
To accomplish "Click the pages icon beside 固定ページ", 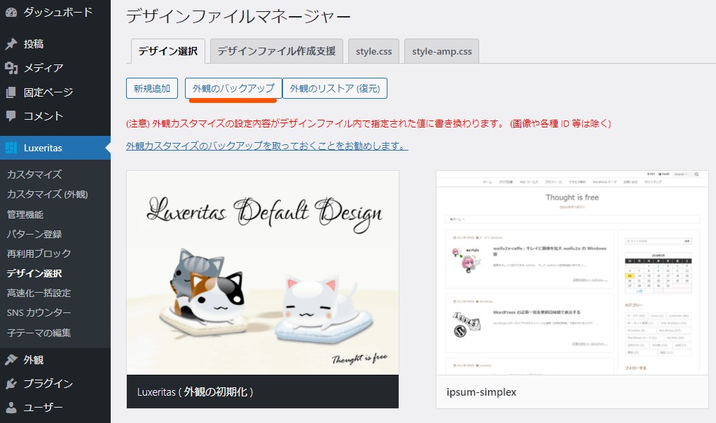I will click(11, 92).
